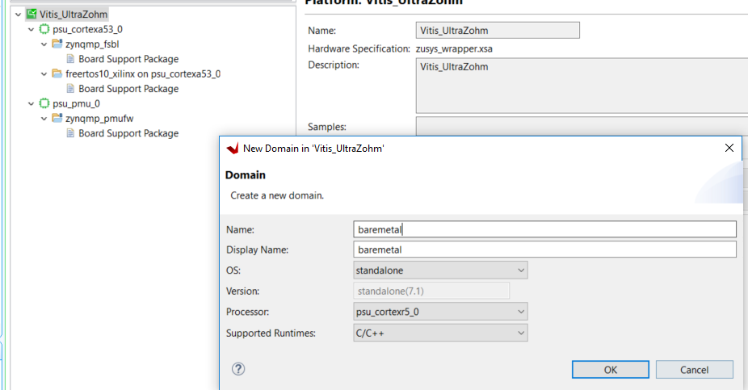Click the Vitis_UltraZohm platform icon

[x=31, y=15]
